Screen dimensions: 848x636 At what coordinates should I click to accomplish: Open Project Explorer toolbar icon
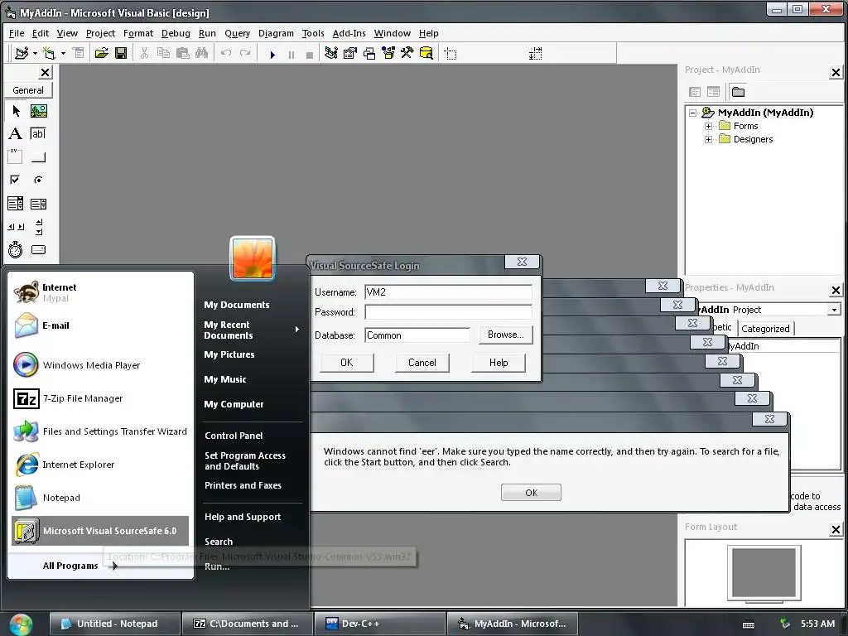331,53
